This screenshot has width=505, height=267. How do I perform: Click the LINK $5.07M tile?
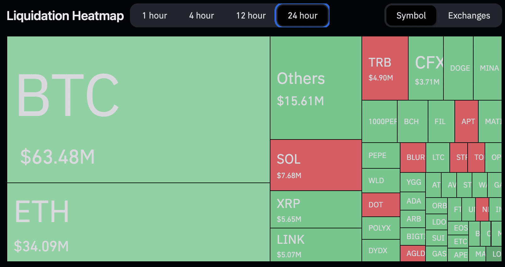(x=316, y=245)
